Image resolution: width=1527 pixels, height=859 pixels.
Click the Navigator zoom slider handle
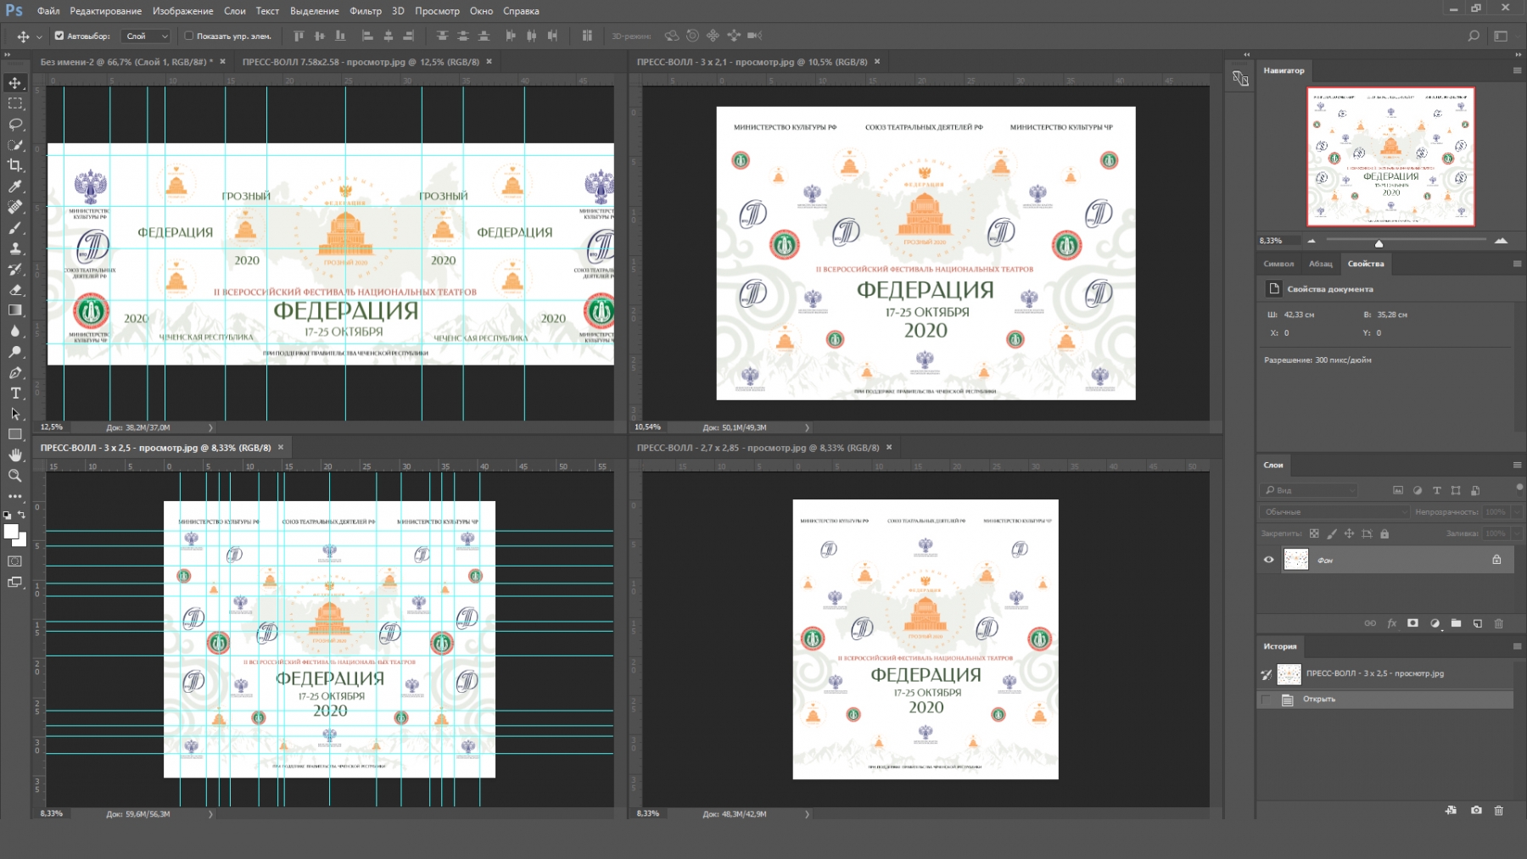point(1379,243)
